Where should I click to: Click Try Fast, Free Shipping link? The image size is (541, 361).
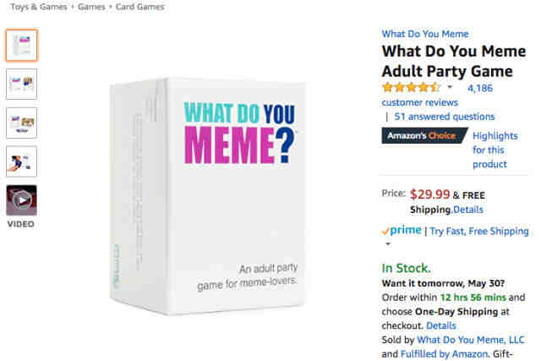click(x=479, y=231)
